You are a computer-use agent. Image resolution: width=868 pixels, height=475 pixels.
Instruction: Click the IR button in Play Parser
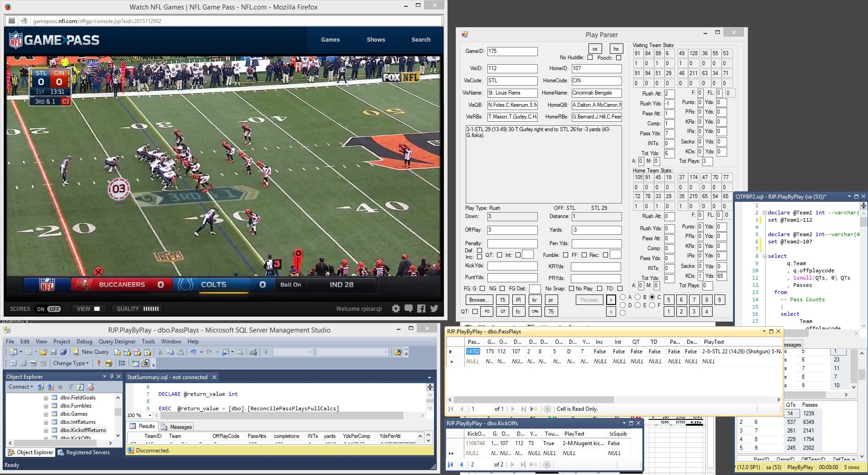(518, 300)
